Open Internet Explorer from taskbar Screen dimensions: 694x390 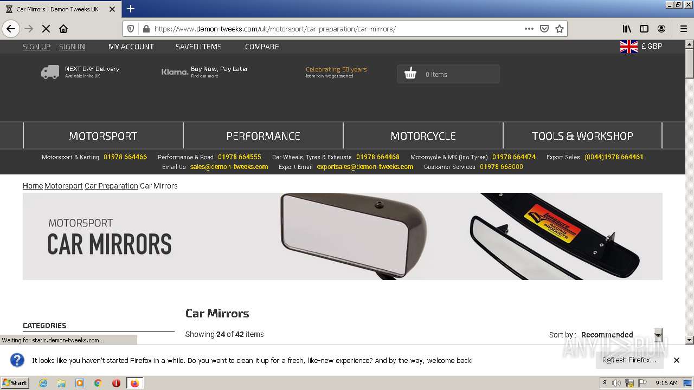tap(43, 383)
